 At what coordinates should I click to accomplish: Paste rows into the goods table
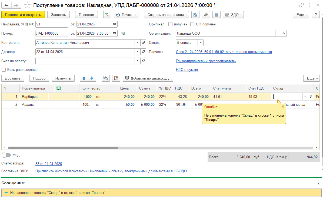point(116,78)
